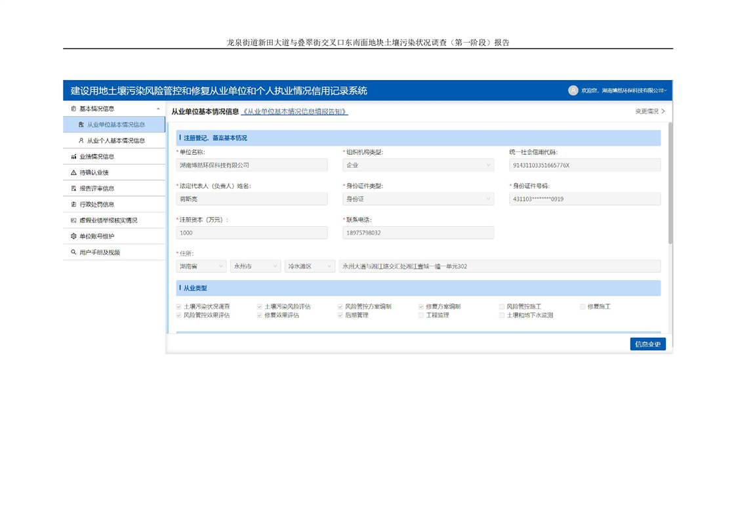Click the 待确认业绩 warning triangle icon
Viewport: 736px width, 520px height.
pyautogui.click(x=73, y=172)
